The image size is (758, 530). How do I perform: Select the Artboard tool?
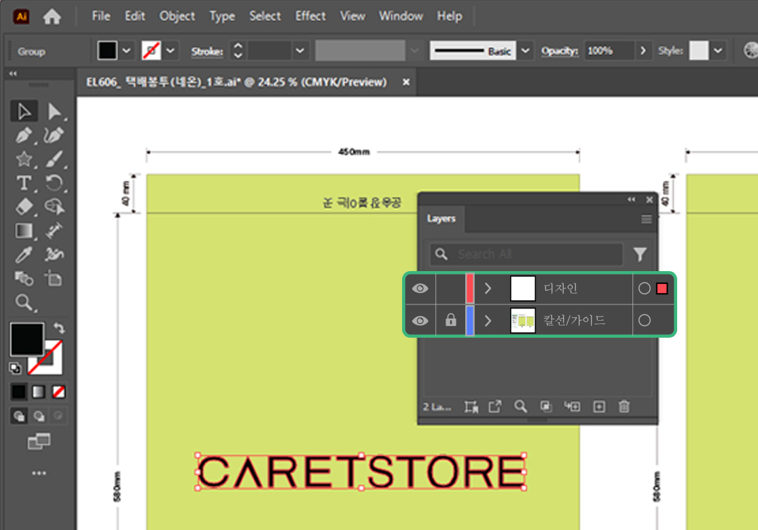click(x=54, y=279)
